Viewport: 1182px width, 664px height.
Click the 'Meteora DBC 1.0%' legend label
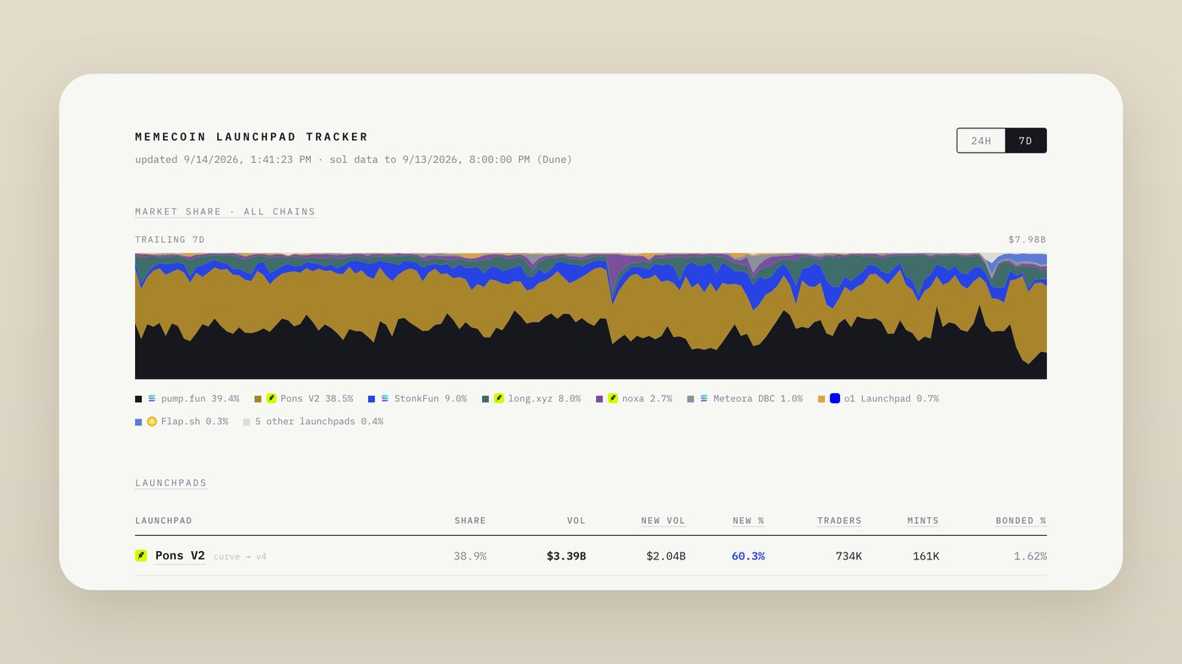click(x=758, y=398)
